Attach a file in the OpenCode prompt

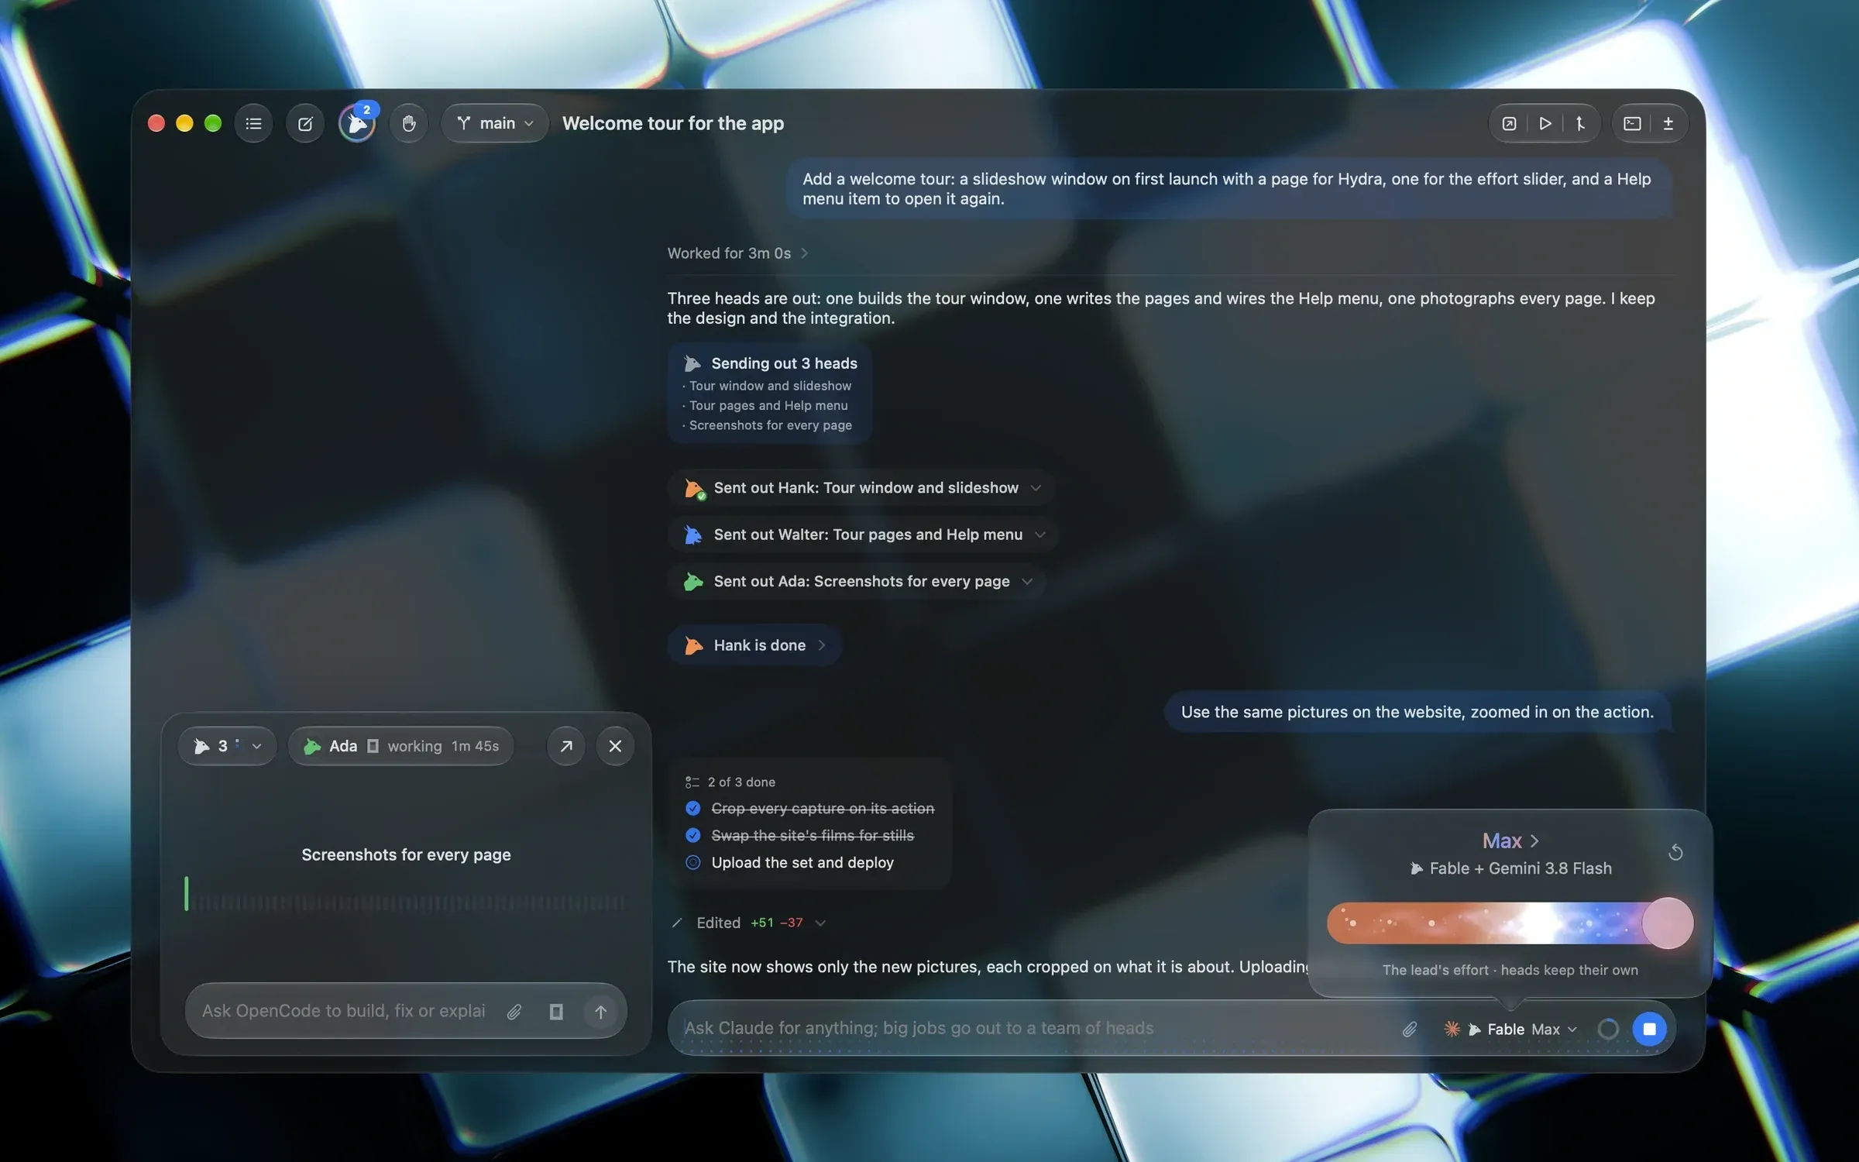(514, 1012)
